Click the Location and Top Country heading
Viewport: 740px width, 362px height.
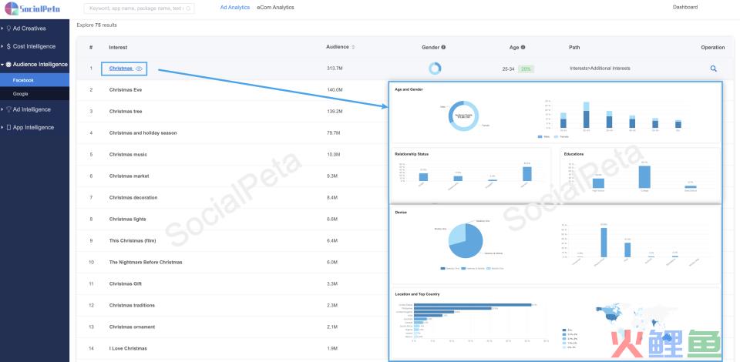(x=417, y=294)
